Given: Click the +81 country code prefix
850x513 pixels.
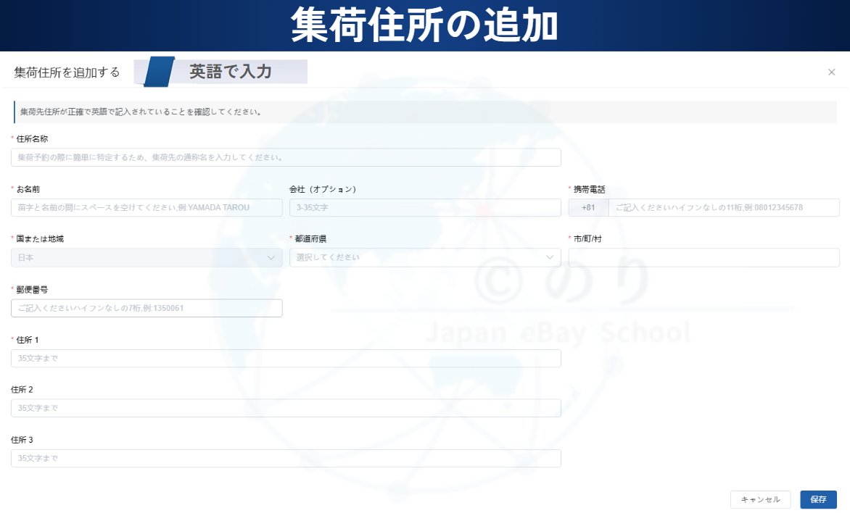Looking at the screenshot, I should tap(588, 208).
